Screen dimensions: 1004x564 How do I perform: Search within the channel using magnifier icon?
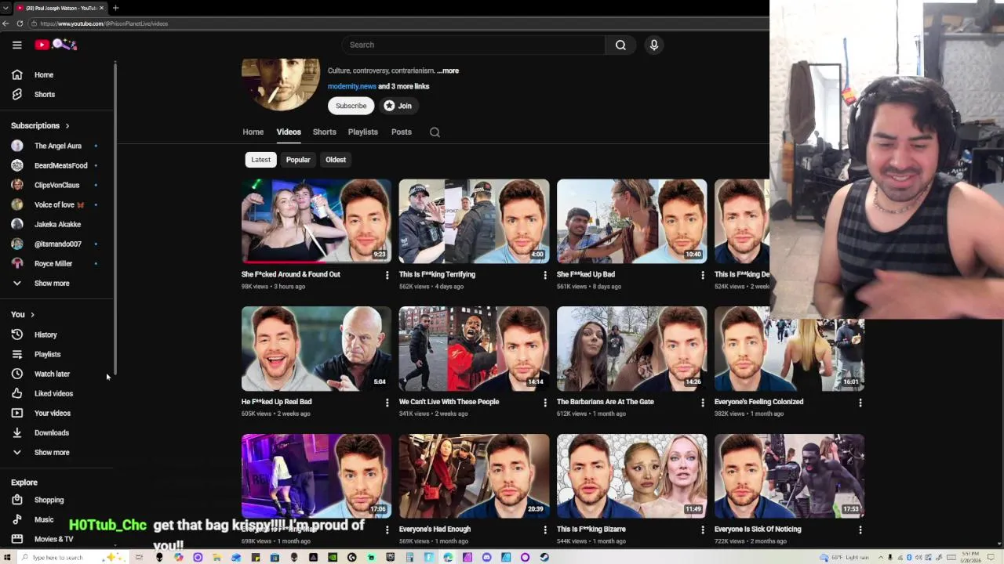435,132
